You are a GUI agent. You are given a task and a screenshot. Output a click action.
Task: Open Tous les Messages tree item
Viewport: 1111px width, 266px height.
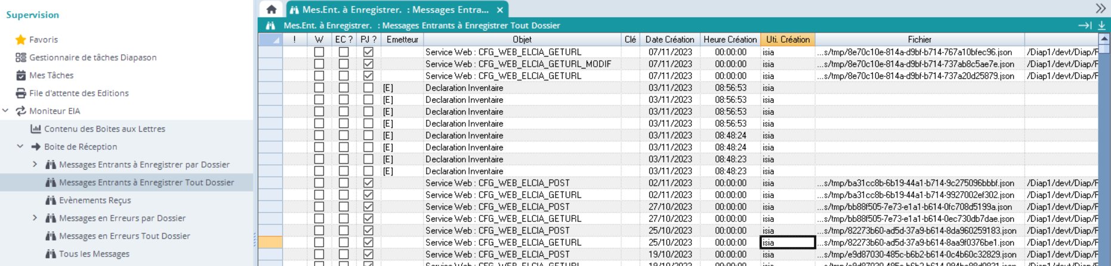point(94,254)
